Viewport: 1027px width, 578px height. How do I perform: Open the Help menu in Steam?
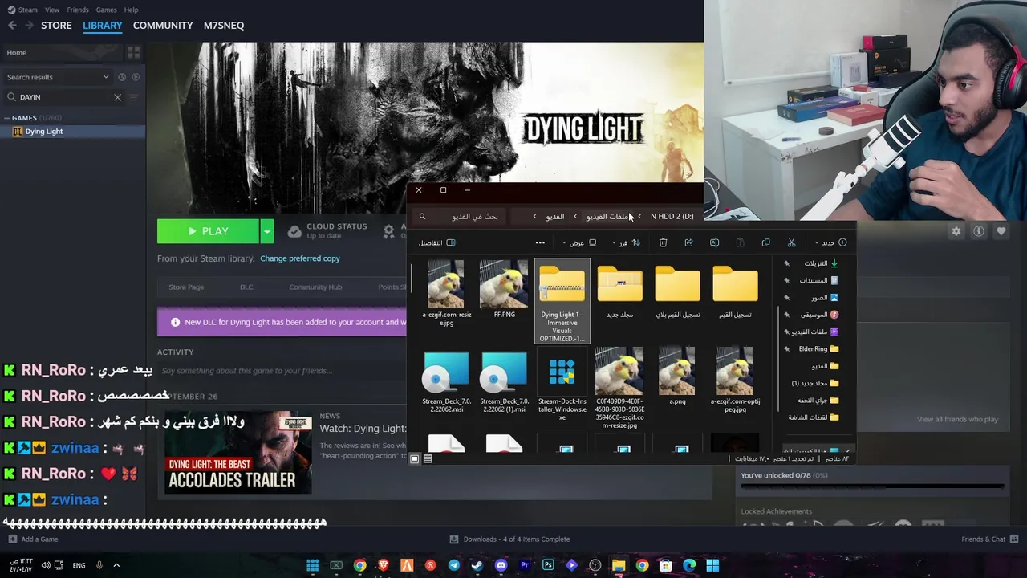131,10
